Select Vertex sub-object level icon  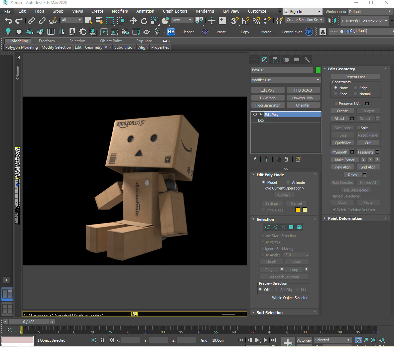pos(267,227)
